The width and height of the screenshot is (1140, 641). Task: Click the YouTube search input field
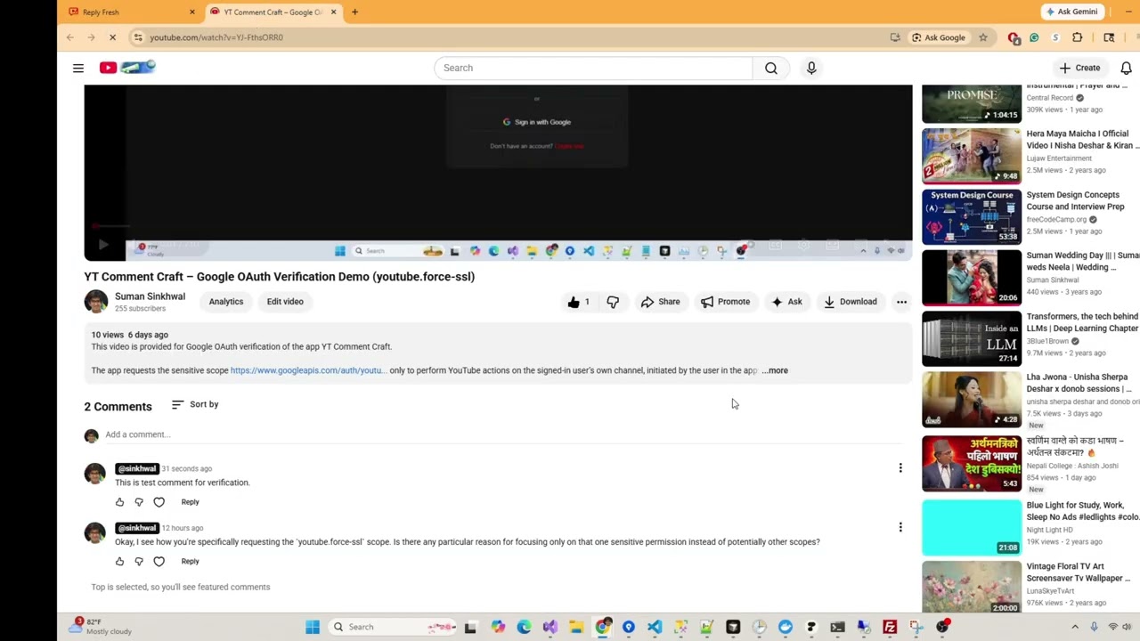(x=593, y=68)
